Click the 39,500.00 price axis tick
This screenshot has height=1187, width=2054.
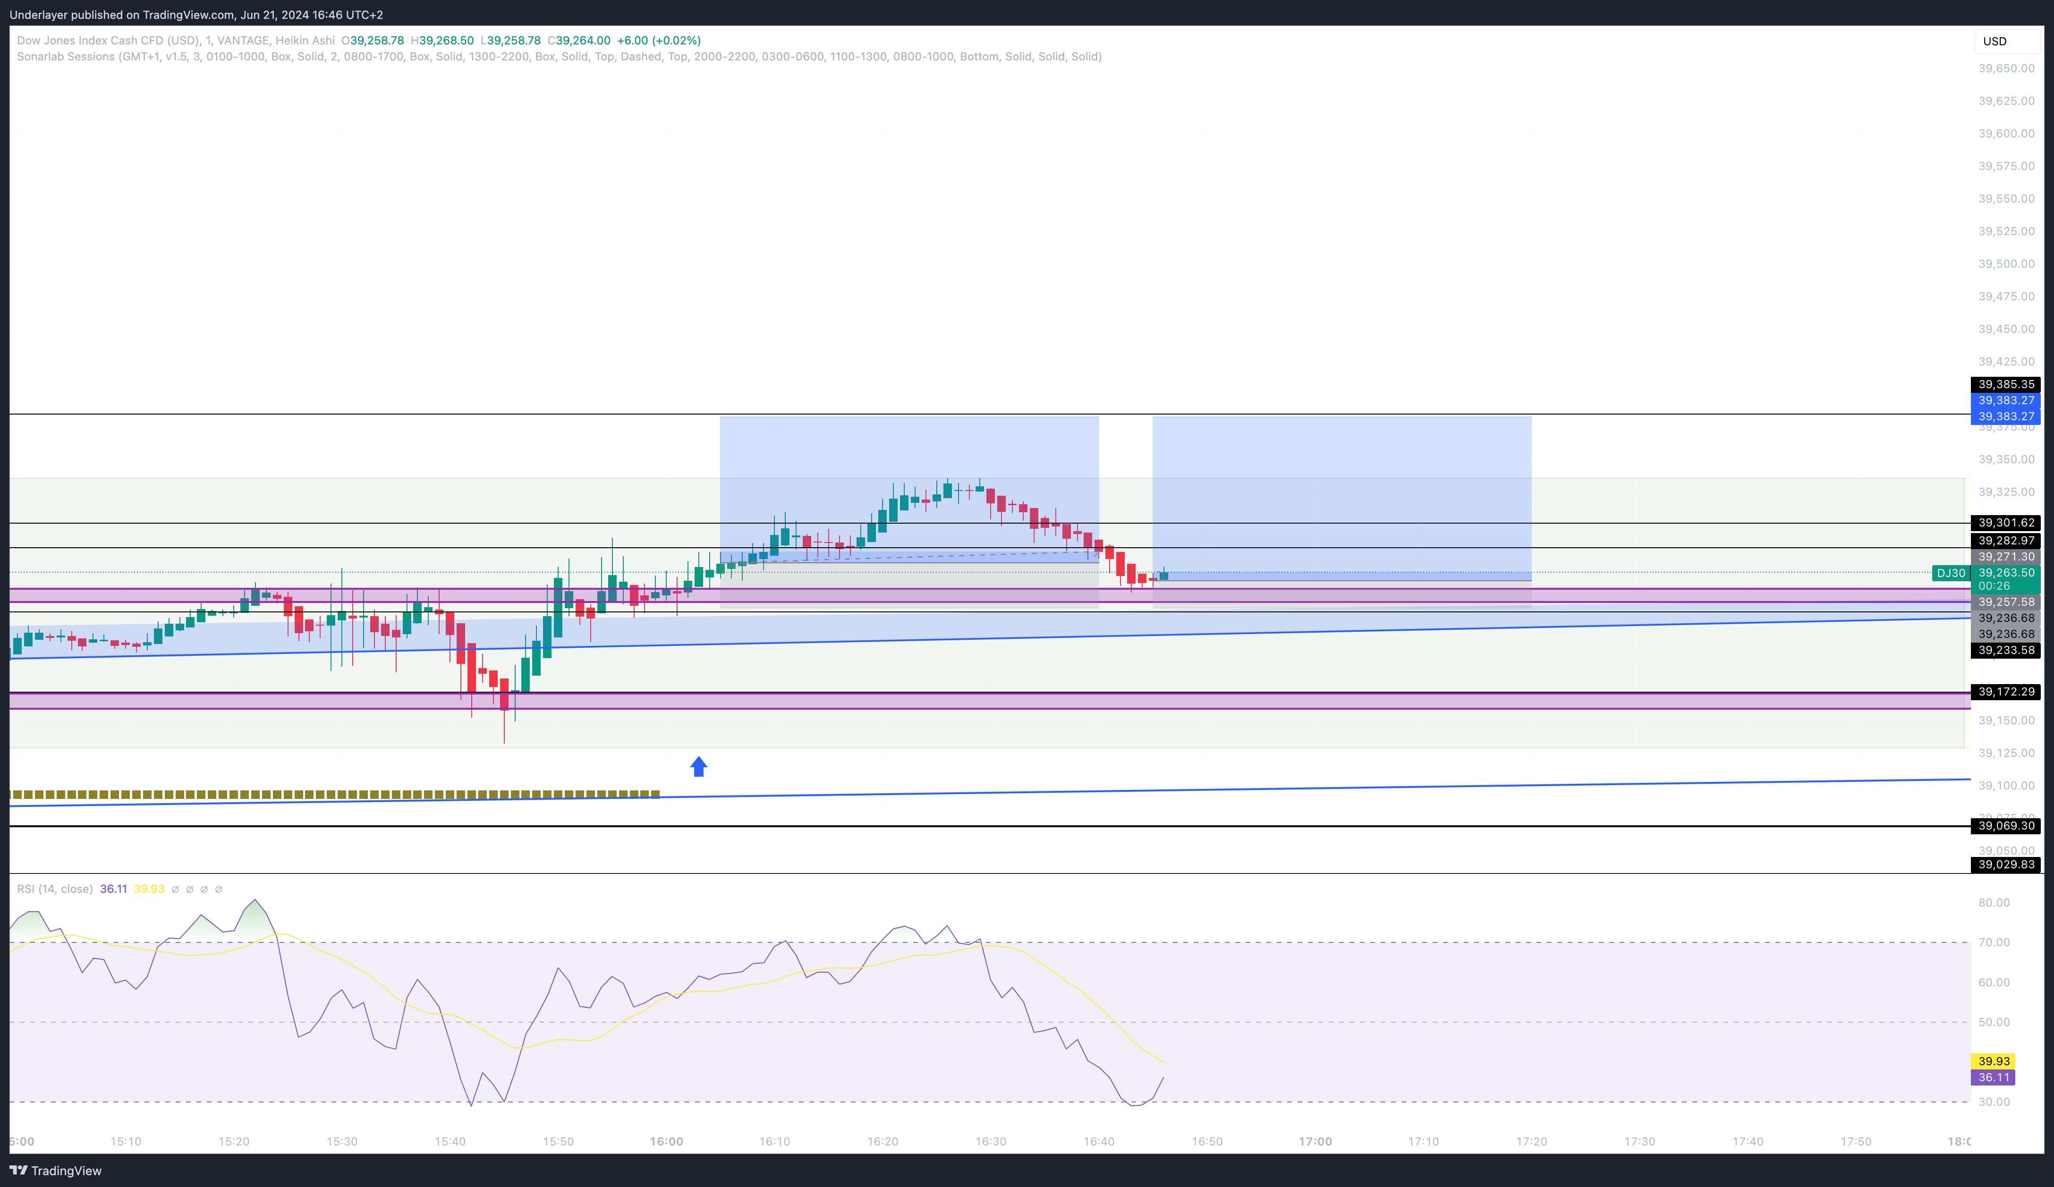pos(2006,263)
